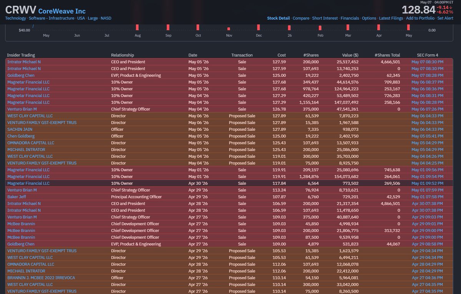Open the Financials tab
This screenshot has height=294, width=461.
pyautogui.click(x=350, y=18)
